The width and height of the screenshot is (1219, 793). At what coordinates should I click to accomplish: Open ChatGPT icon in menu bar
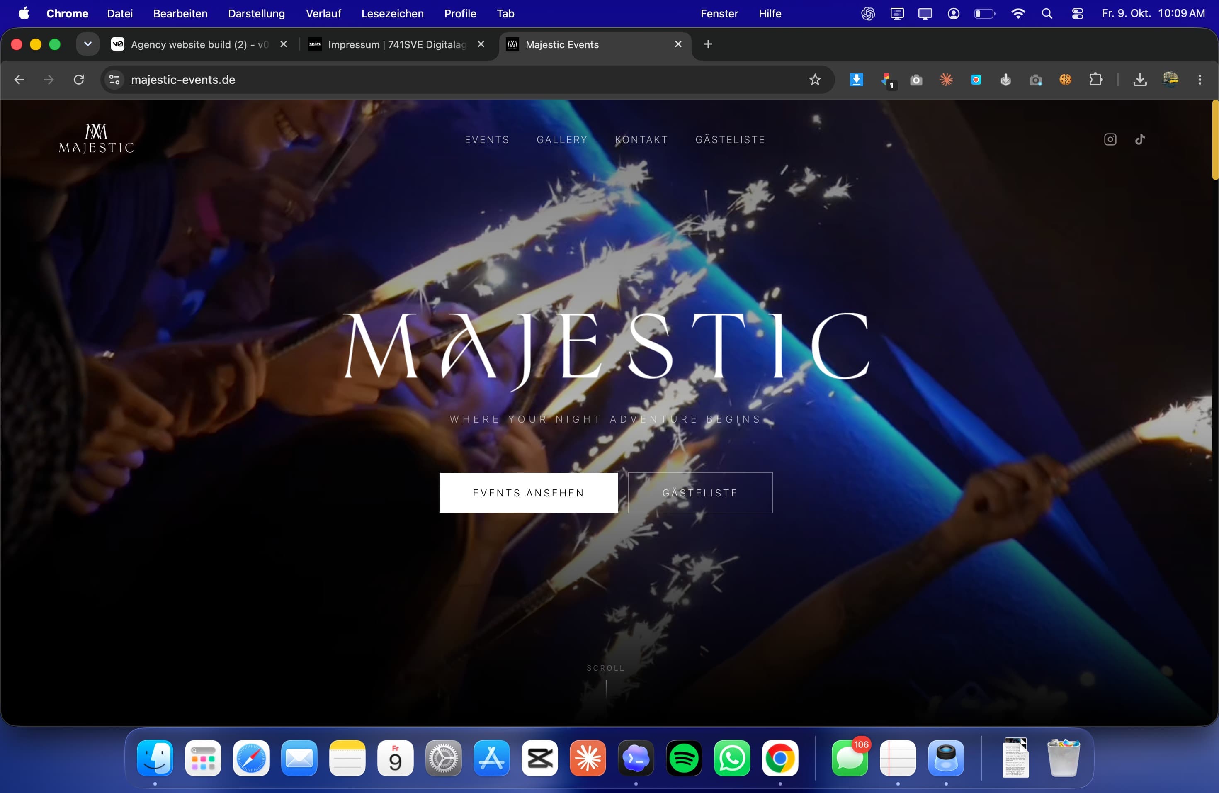pos(868,14)
